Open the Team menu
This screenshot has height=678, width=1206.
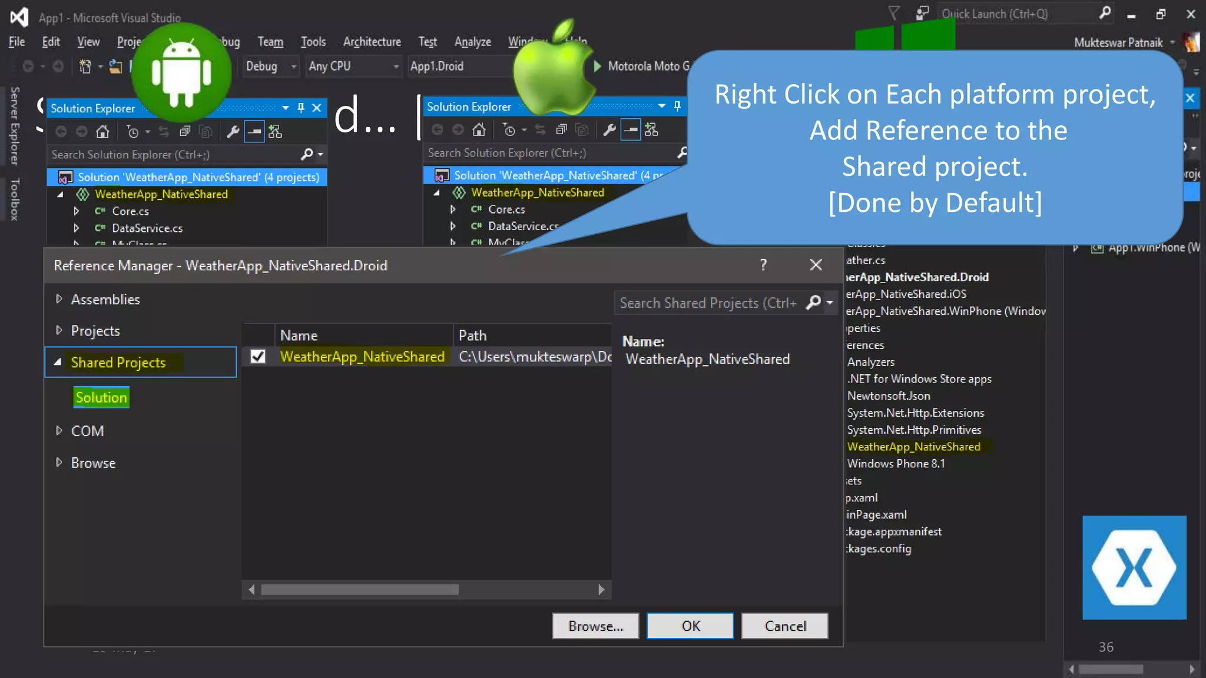tap(270, 42)
